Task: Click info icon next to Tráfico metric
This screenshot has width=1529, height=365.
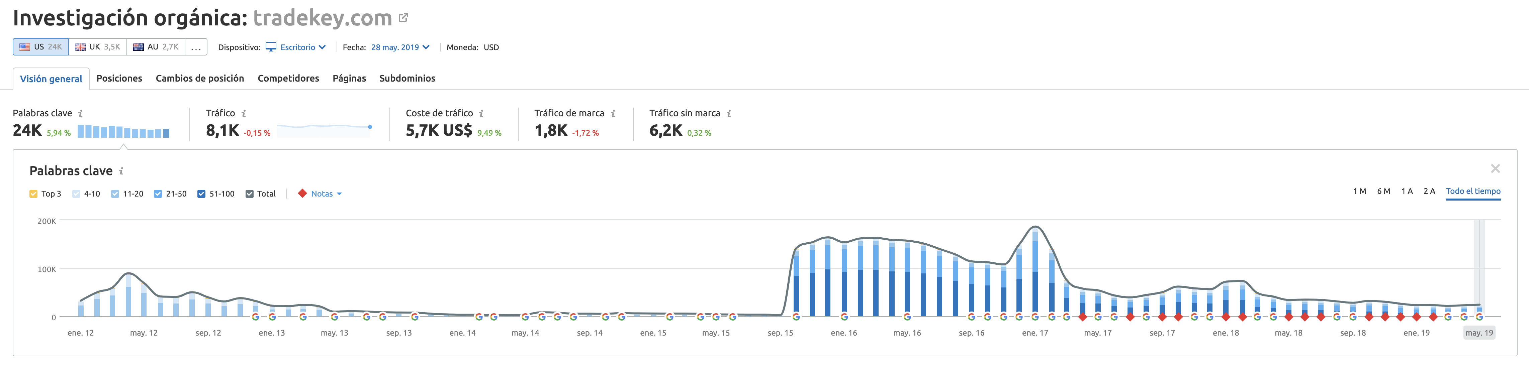Action: [x=243, y=113]
